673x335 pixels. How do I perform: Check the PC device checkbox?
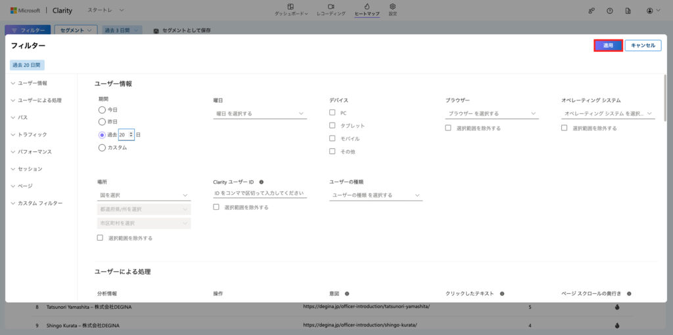point(333,113)
